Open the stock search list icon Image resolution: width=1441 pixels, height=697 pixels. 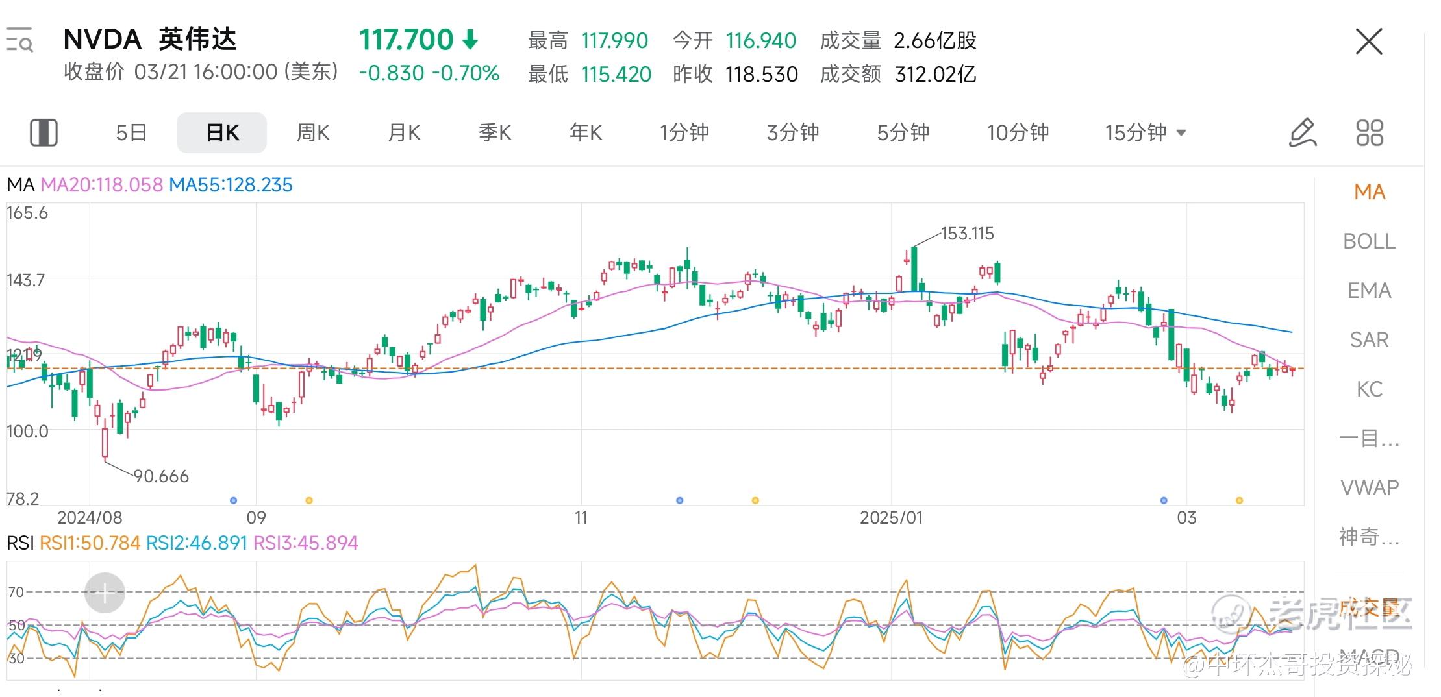click(19, 40)
